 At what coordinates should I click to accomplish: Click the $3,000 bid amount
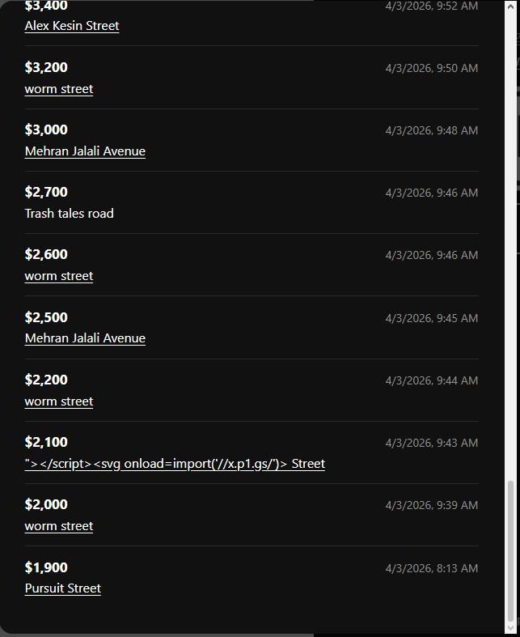[x=46, y=130]
